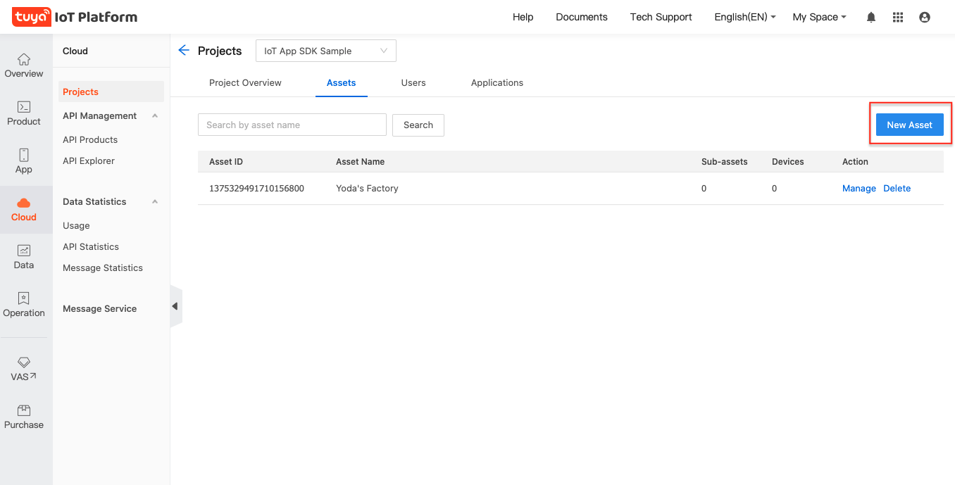This screenshot has height=485, width=955.
Task: Expand the English(EN) language dropdown
Action: pos(744,17)
